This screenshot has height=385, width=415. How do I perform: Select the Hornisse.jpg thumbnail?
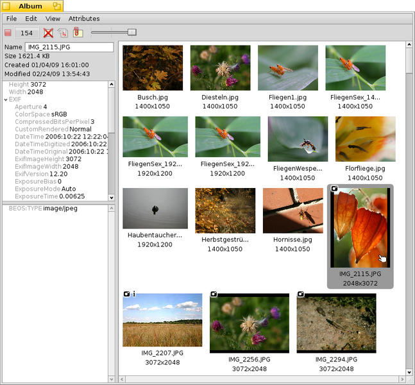point(293,210)
